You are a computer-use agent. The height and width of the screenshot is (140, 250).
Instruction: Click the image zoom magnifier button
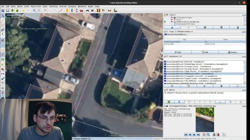[x=208, y=135]
